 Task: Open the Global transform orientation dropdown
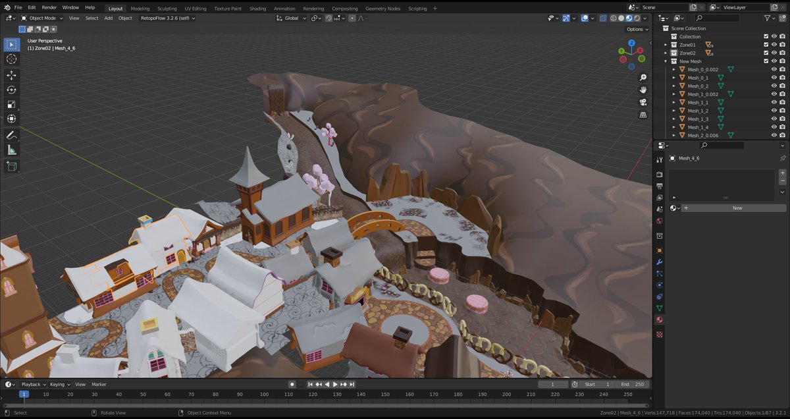[x=292, y=18]
